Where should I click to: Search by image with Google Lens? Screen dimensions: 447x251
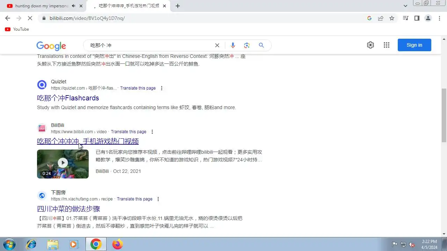pos(247,45)
